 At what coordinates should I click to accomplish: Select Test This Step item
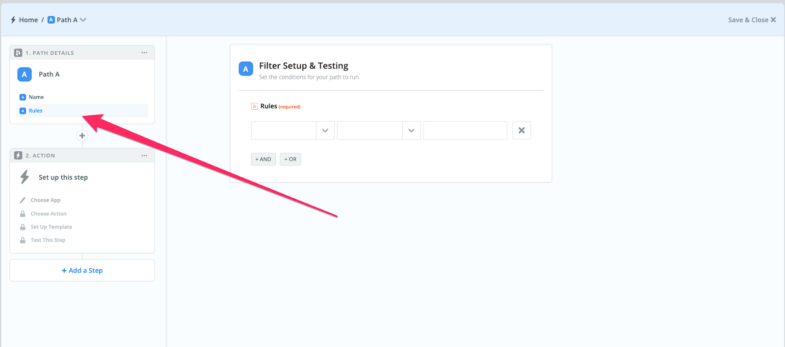[x=48, y=240]
